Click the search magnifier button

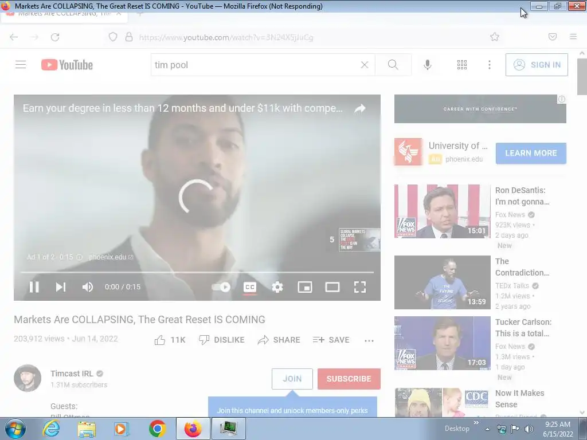[x=393, y=65]
